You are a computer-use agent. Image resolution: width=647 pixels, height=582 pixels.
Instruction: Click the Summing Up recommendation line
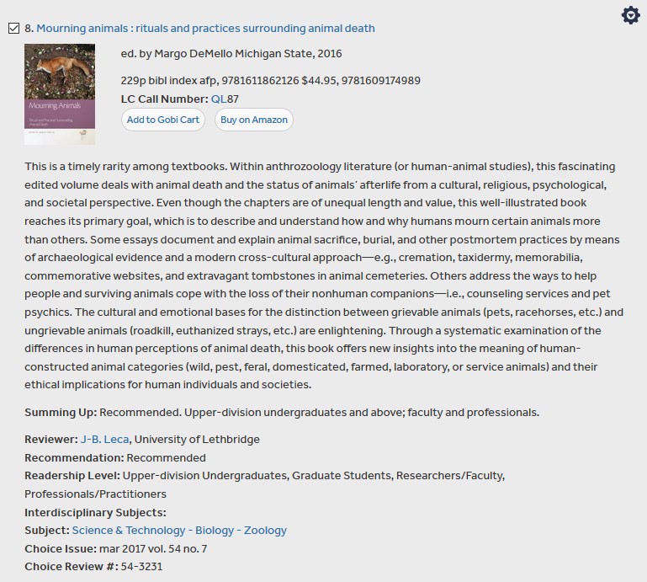pos(281,412)
